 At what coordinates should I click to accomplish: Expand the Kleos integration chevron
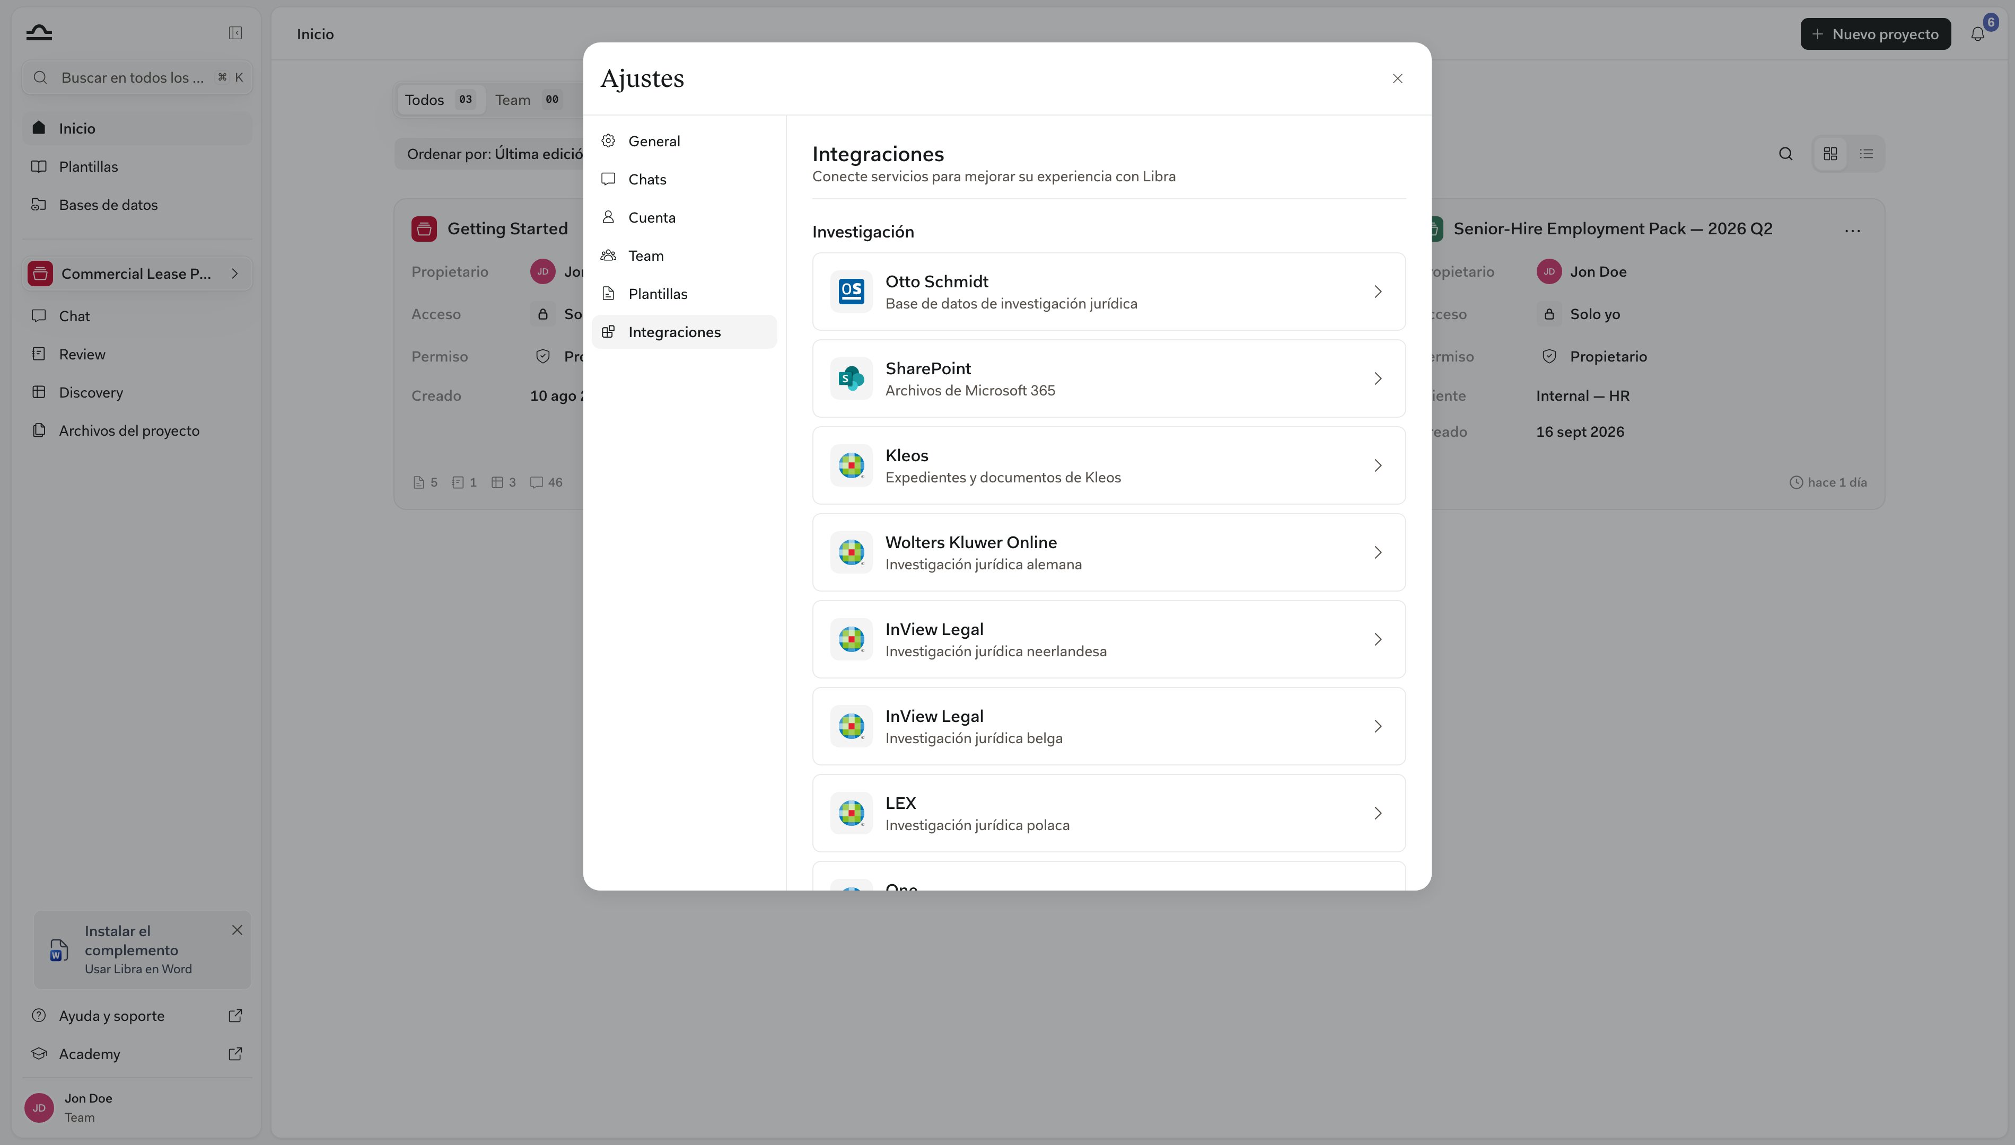pyautogui.click(x=1378, y=465)
